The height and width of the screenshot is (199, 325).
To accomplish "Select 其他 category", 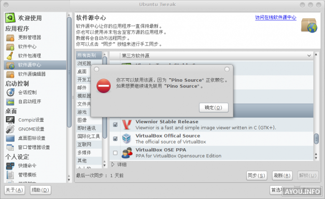I will (x=89, y=160).
